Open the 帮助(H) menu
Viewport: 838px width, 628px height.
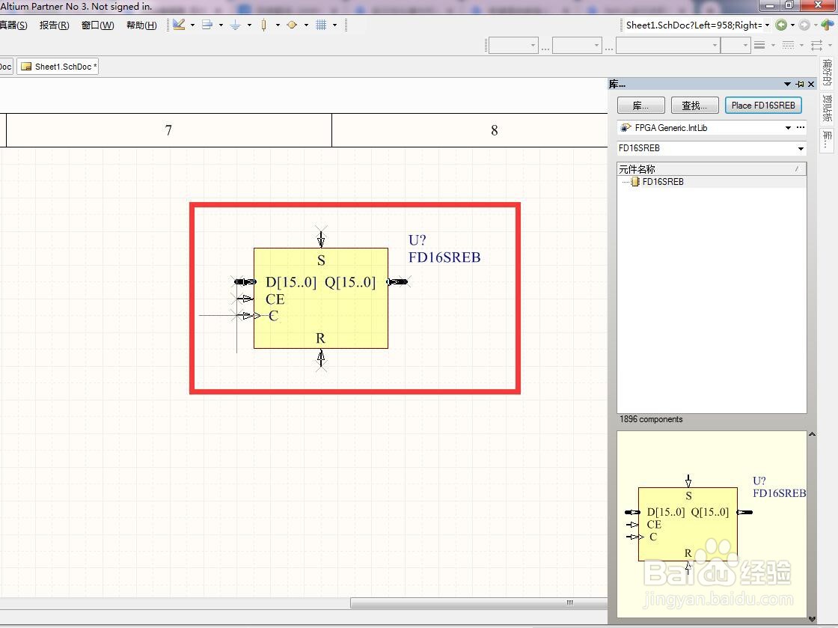point(141,25)
